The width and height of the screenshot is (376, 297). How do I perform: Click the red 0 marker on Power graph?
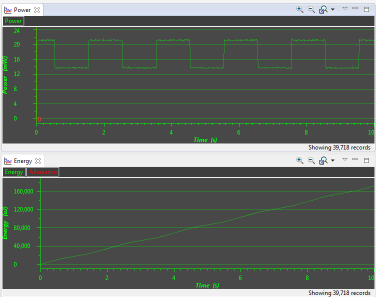coord(39,119)
